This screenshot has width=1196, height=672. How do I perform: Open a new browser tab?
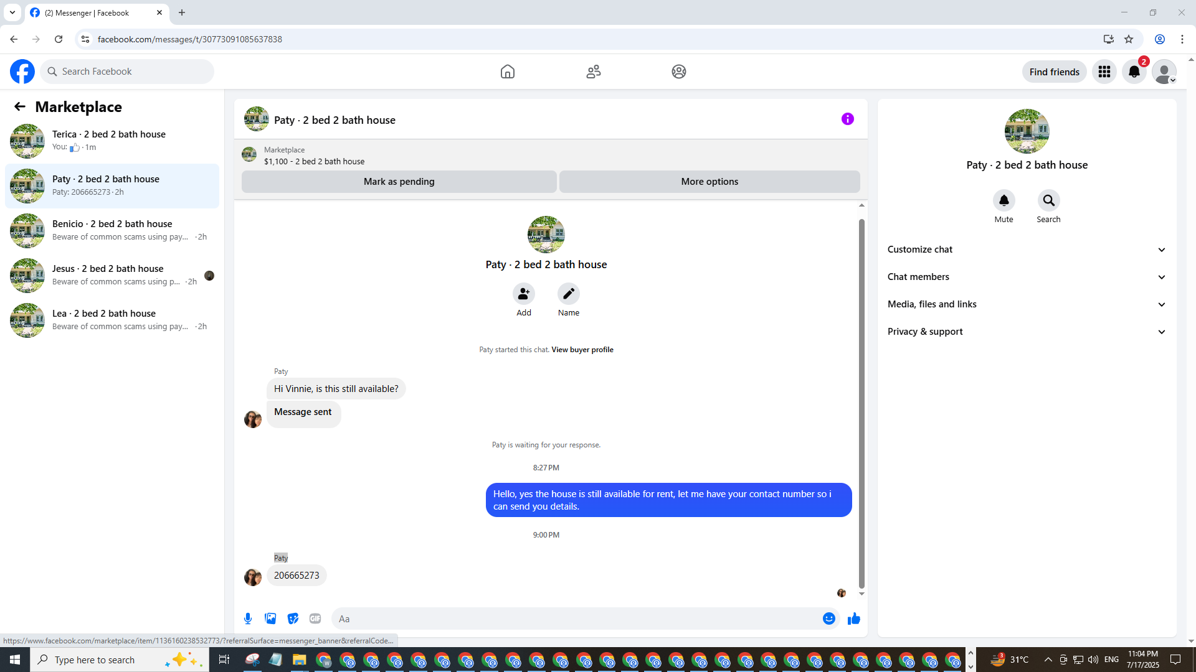pos(182,12)
